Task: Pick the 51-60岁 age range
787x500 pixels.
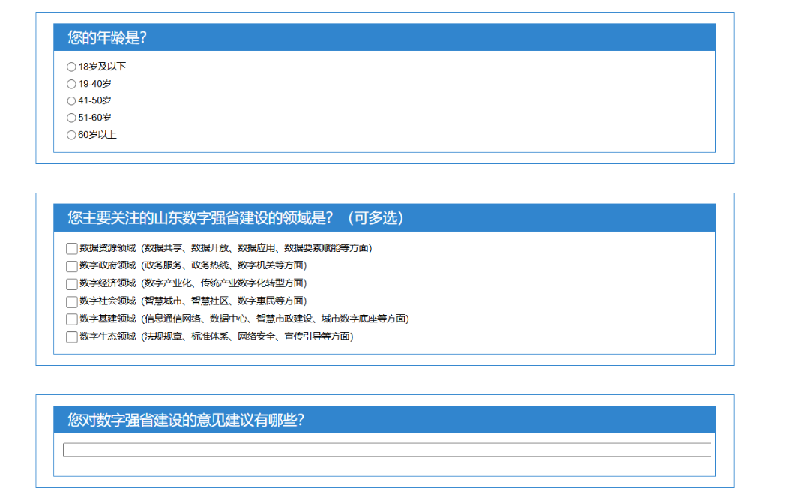Action: [x=71, y=118]
